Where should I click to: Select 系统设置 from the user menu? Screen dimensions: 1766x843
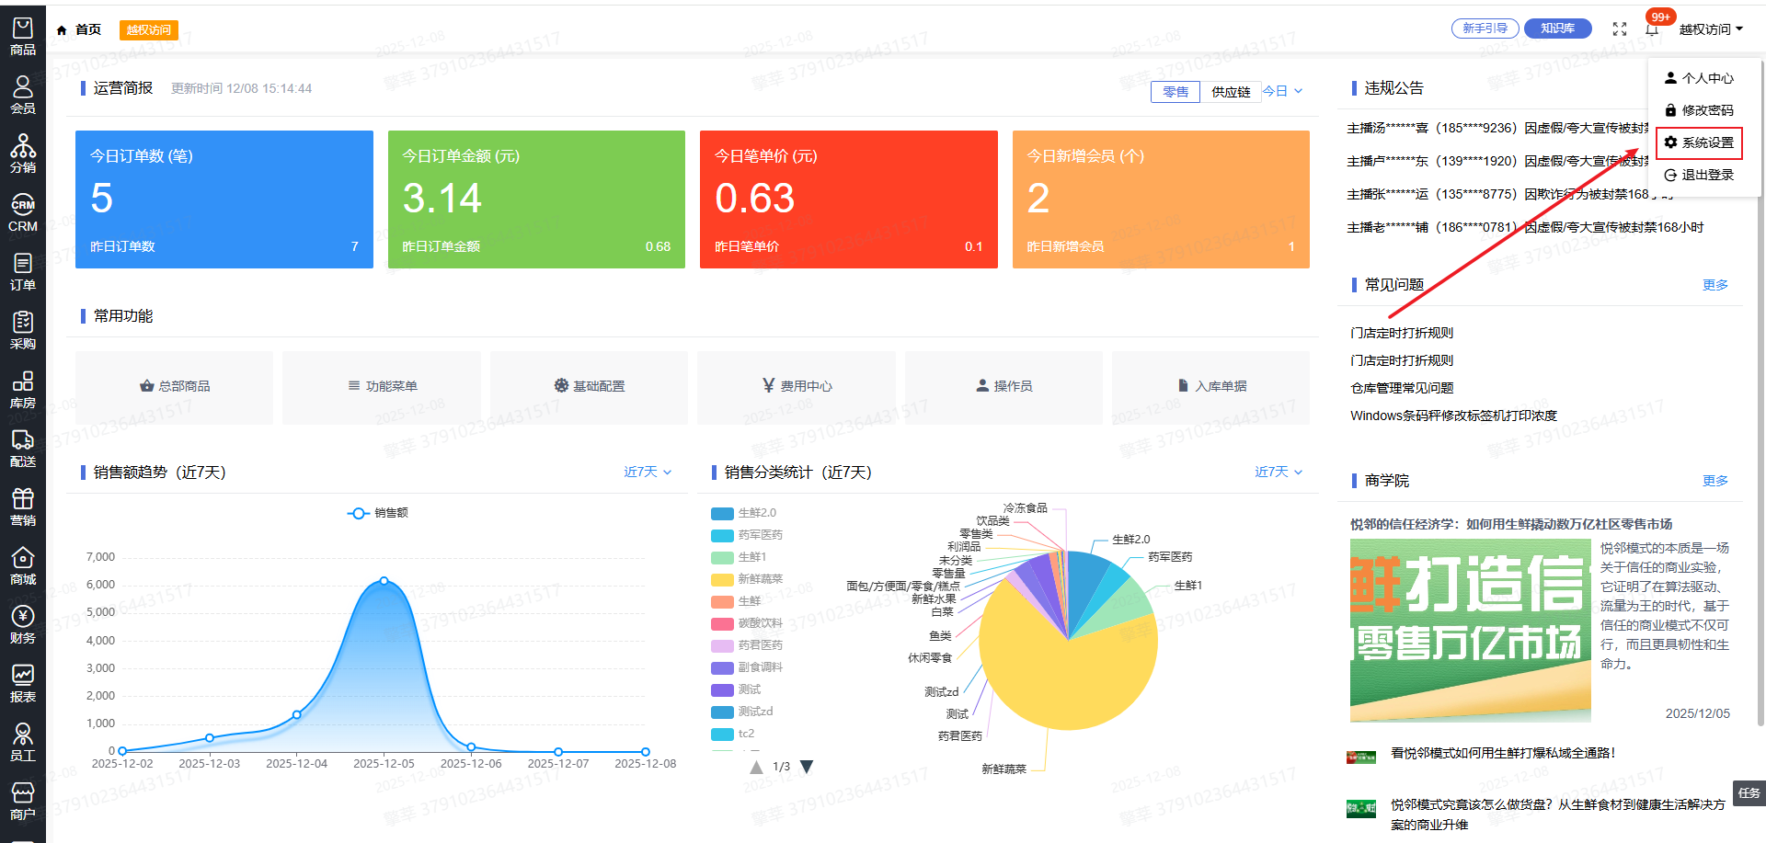coord(1699,142)
